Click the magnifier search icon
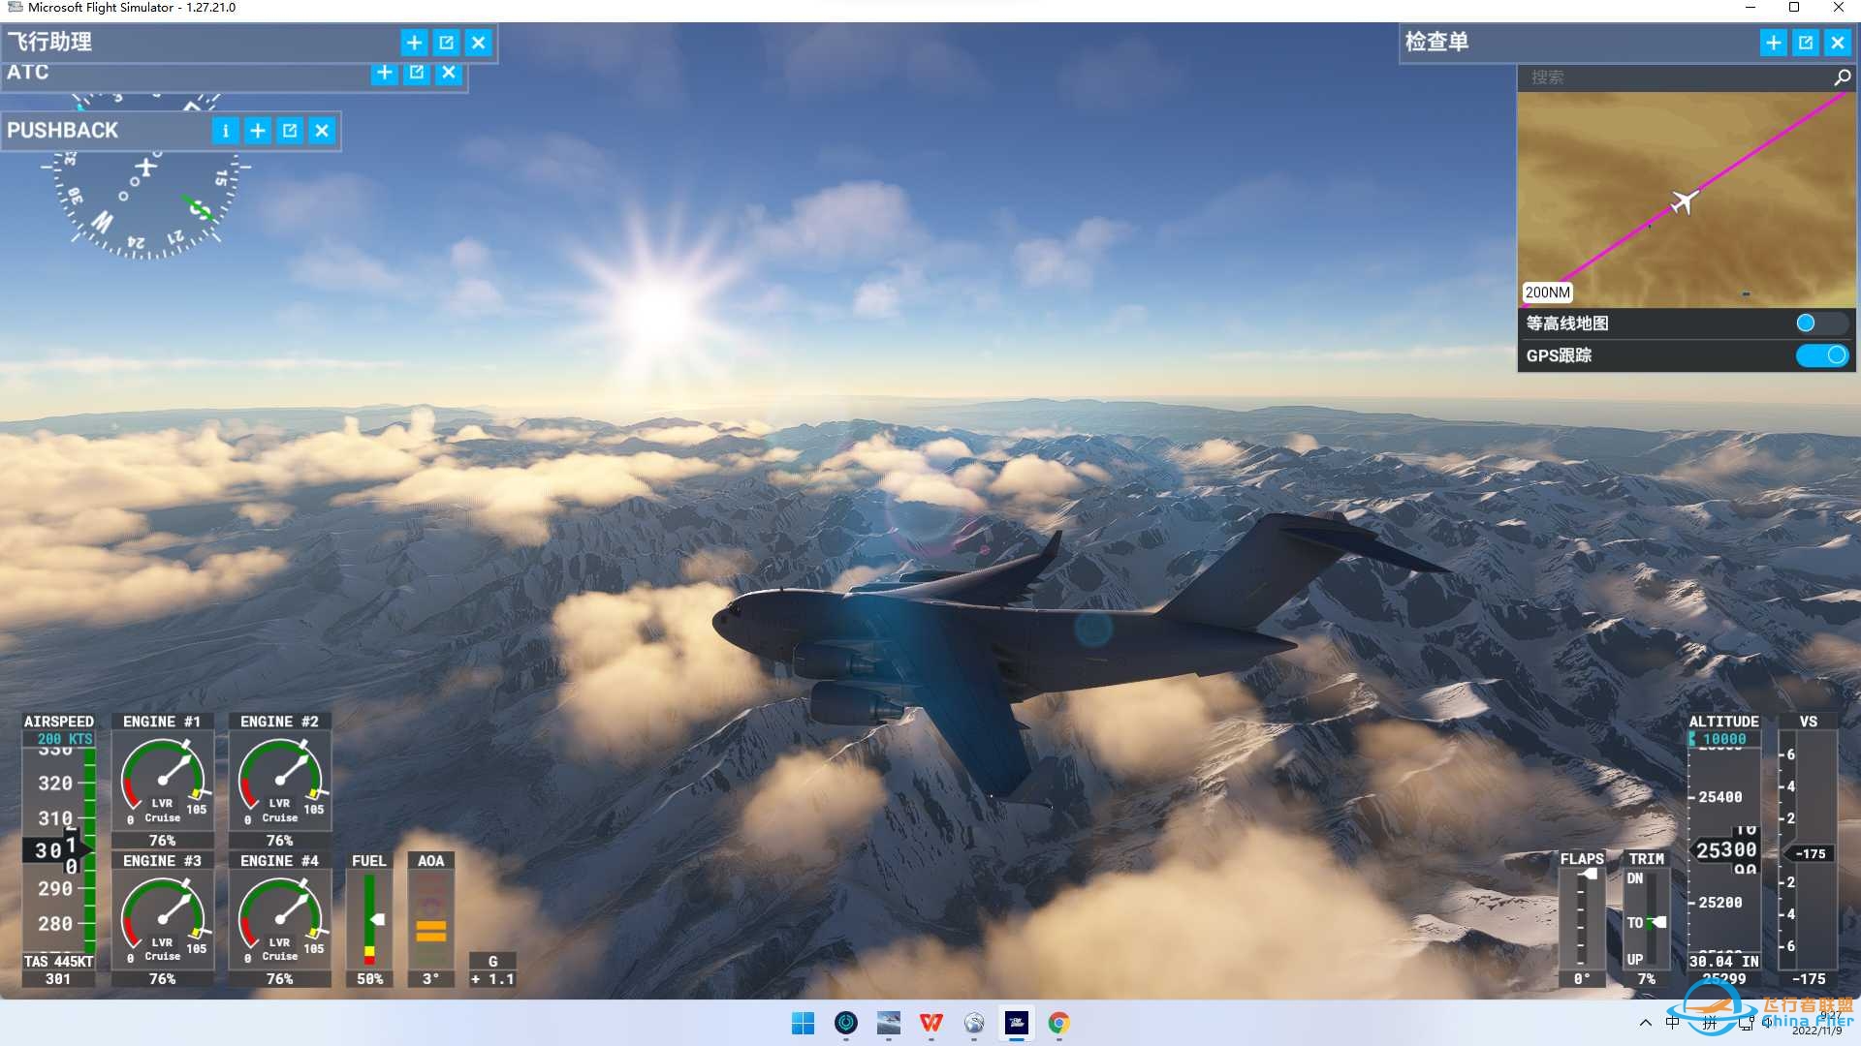The image size is (1861, 1046). [1842, 77]
